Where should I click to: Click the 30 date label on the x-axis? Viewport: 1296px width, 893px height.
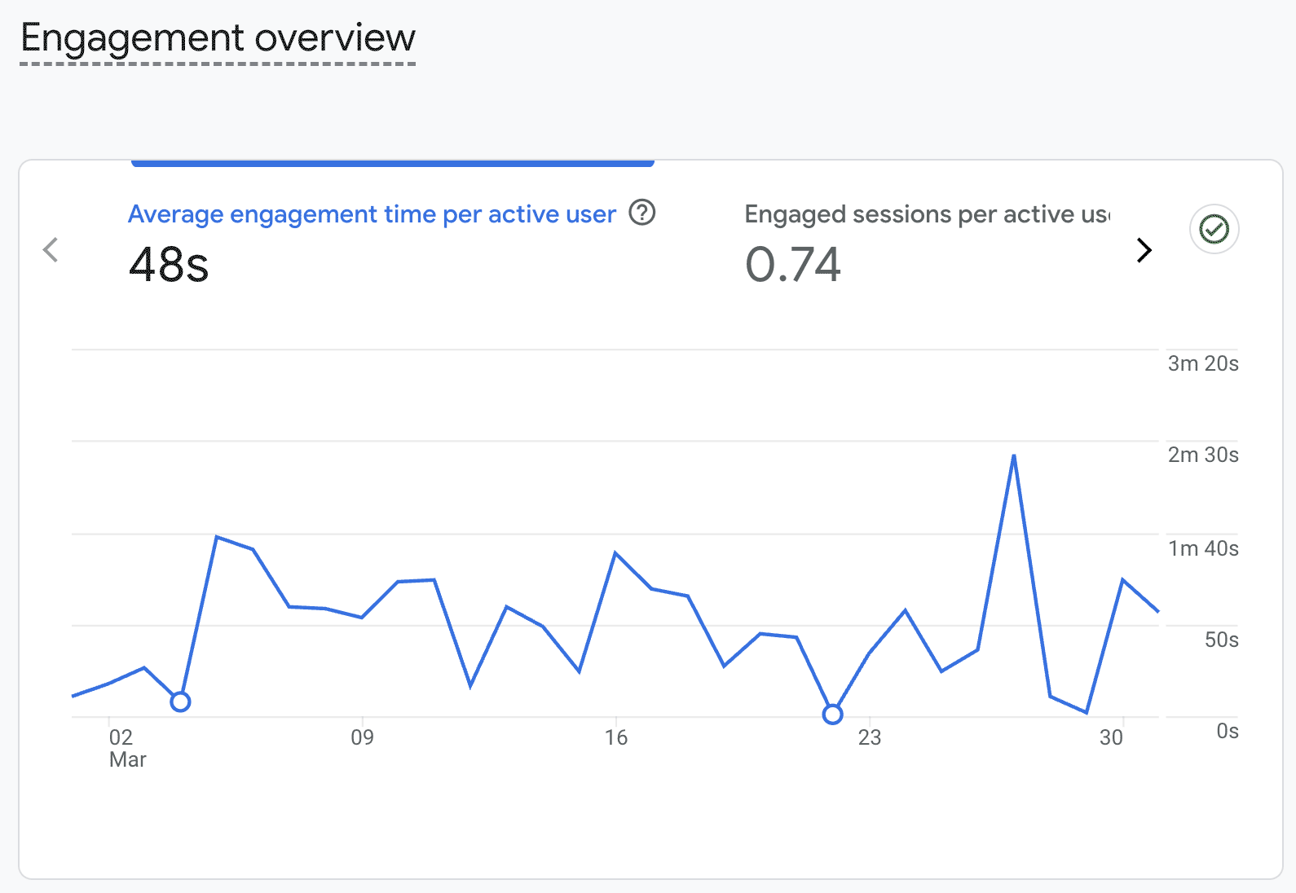(x=1111, y=737)
